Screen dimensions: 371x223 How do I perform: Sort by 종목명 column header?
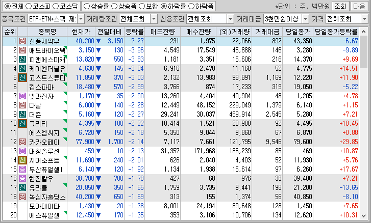47,32
